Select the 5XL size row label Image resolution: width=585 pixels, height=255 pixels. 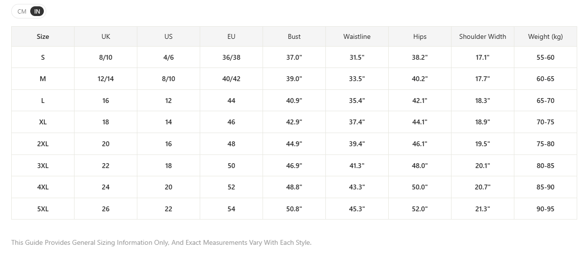[43, 209]
